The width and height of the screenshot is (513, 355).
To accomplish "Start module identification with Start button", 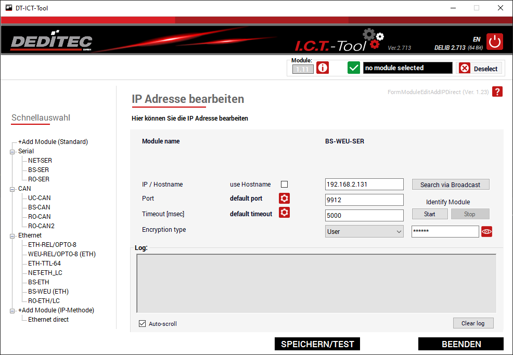I will [x=430, y=214].
